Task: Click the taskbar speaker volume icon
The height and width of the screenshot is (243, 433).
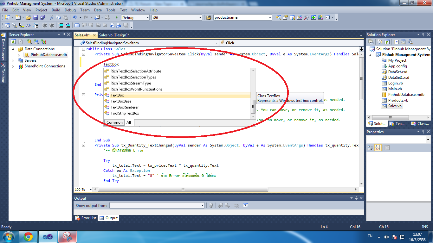Action: (386, 237)
